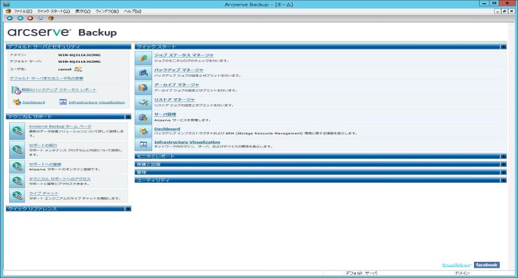The image size is (518, 278).
Task: Expand the ユーティリティ section
Action: tap(503, 180)
